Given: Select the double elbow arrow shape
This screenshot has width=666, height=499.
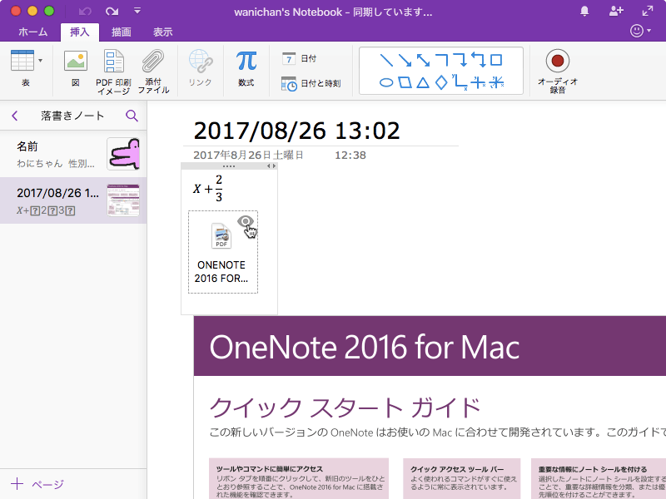Looking at the screenshot, I should (x=479, y=60).
